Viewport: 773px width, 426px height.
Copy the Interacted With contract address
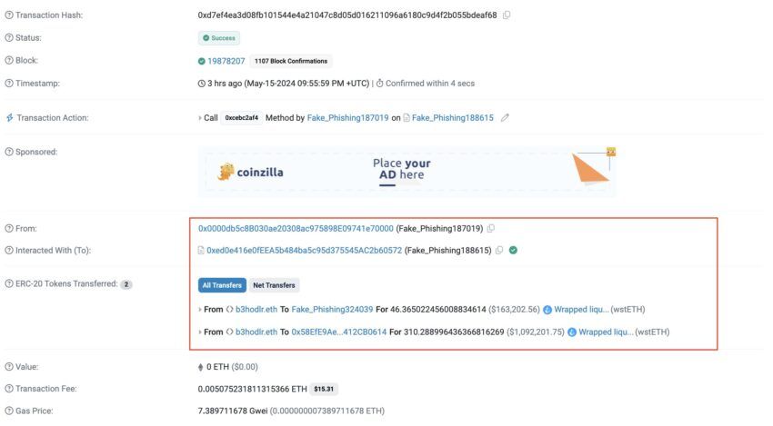tap(499, 250)
